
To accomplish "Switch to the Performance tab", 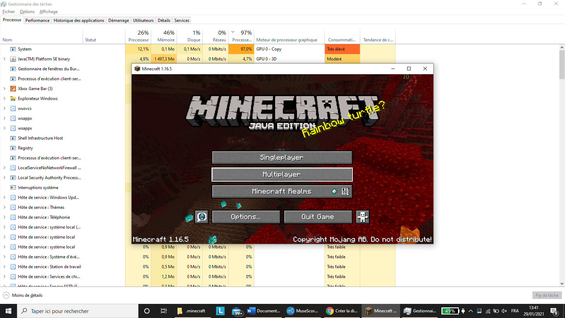I will coord(37,20).
